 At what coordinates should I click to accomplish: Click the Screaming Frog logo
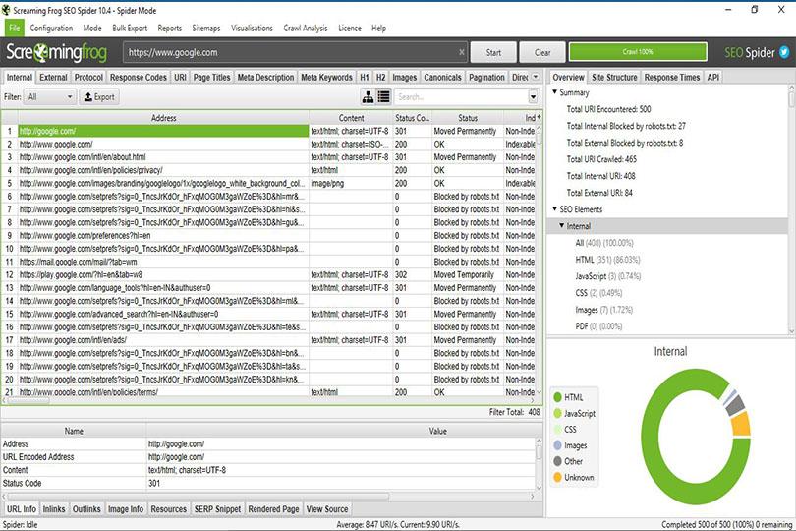click(56, 52)
